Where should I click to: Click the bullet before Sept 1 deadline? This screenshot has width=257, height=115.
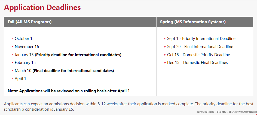165,39
